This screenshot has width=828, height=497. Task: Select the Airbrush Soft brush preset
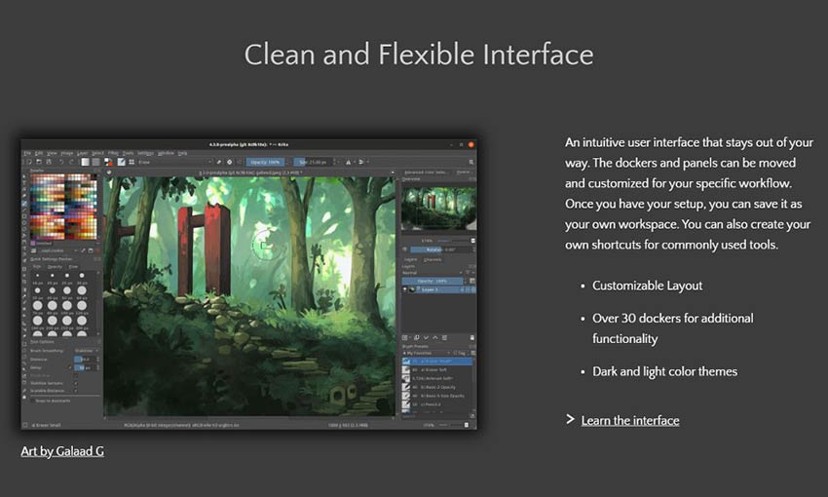(x=437, y=378)
